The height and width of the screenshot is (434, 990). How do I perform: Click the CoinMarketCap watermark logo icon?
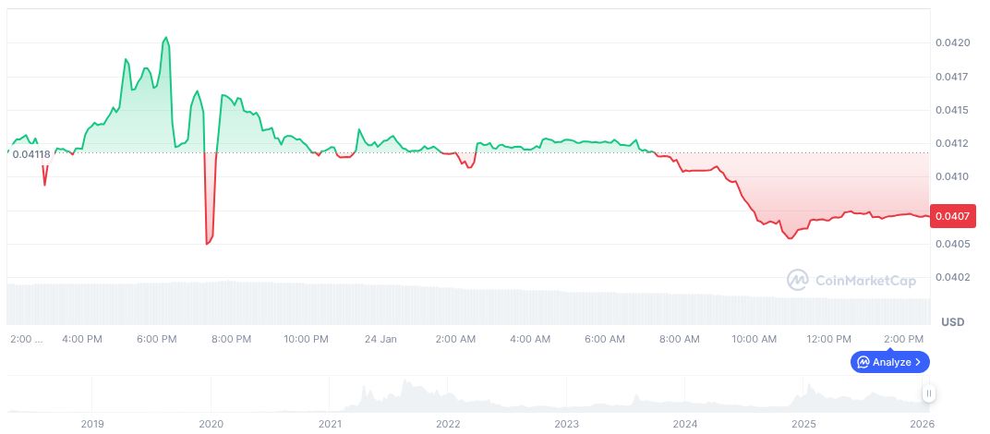(x=798, y=279)
